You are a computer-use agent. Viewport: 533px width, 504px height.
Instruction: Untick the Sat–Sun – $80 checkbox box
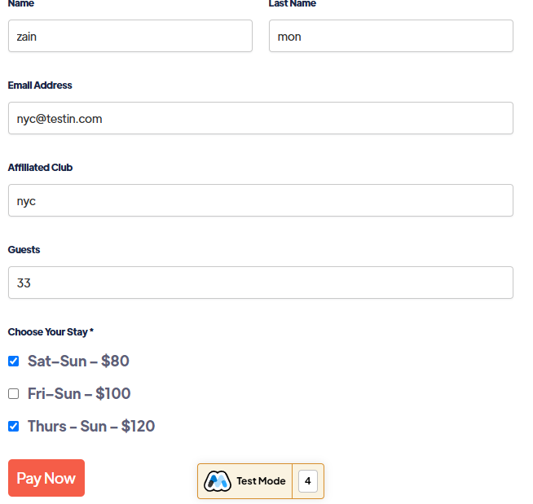point(13,361)
